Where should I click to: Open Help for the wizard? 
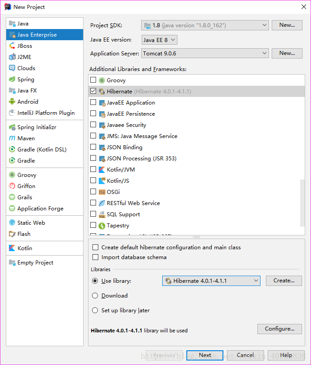click(x=286, y=355)
